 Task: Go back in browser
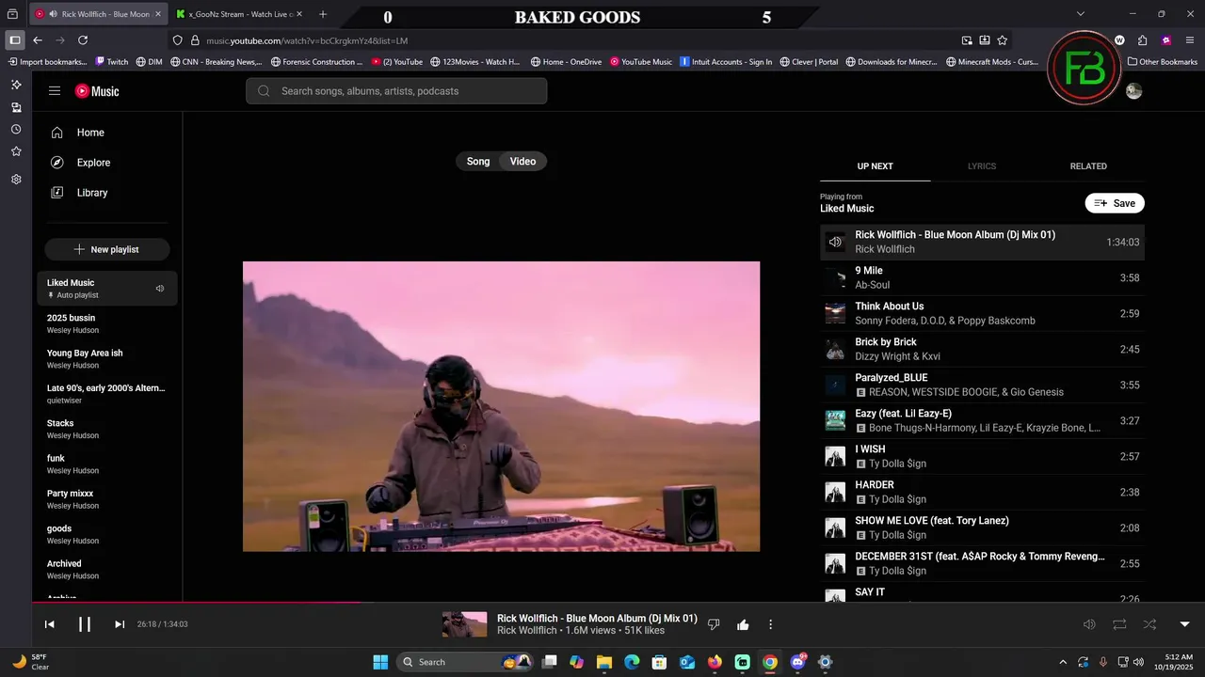[x=38, y=40]
